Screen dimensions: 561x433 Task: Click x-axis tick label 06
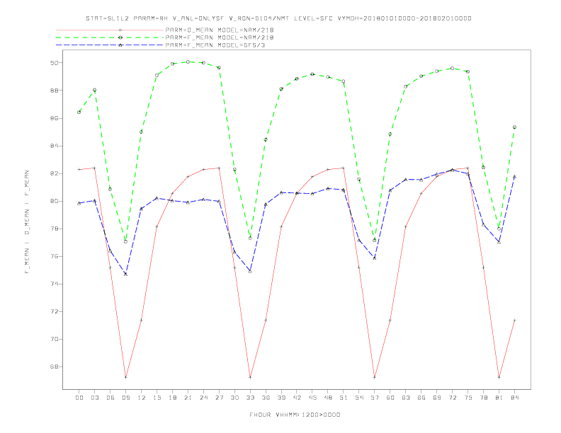pyautogui.click(x=110, y=398)
